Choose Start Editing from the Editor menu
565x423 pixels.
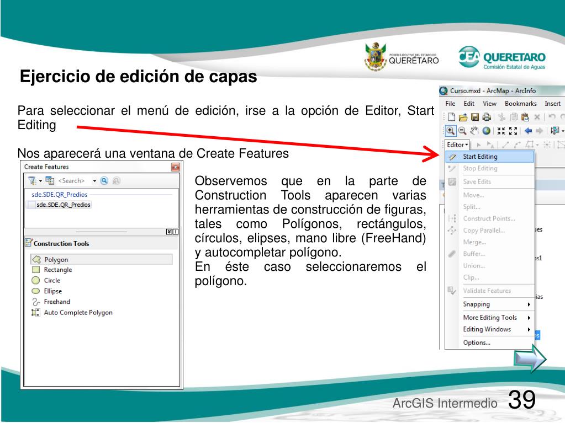(490, 157)
